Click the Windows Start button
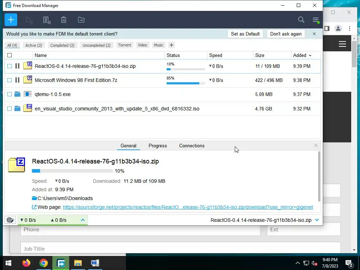 [8, 263]
